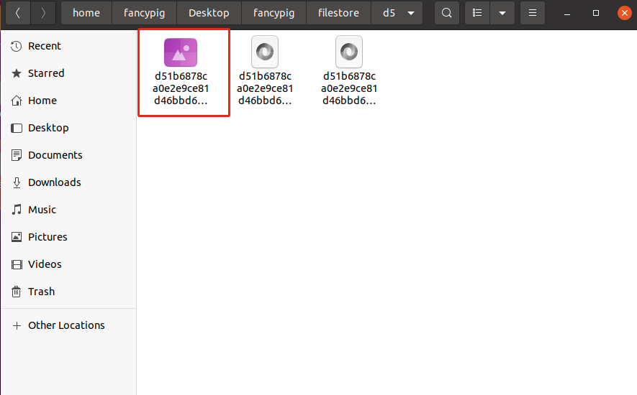Maximize the file manager window
This screenshot has height=395, width=637.
tap(596, 13)
